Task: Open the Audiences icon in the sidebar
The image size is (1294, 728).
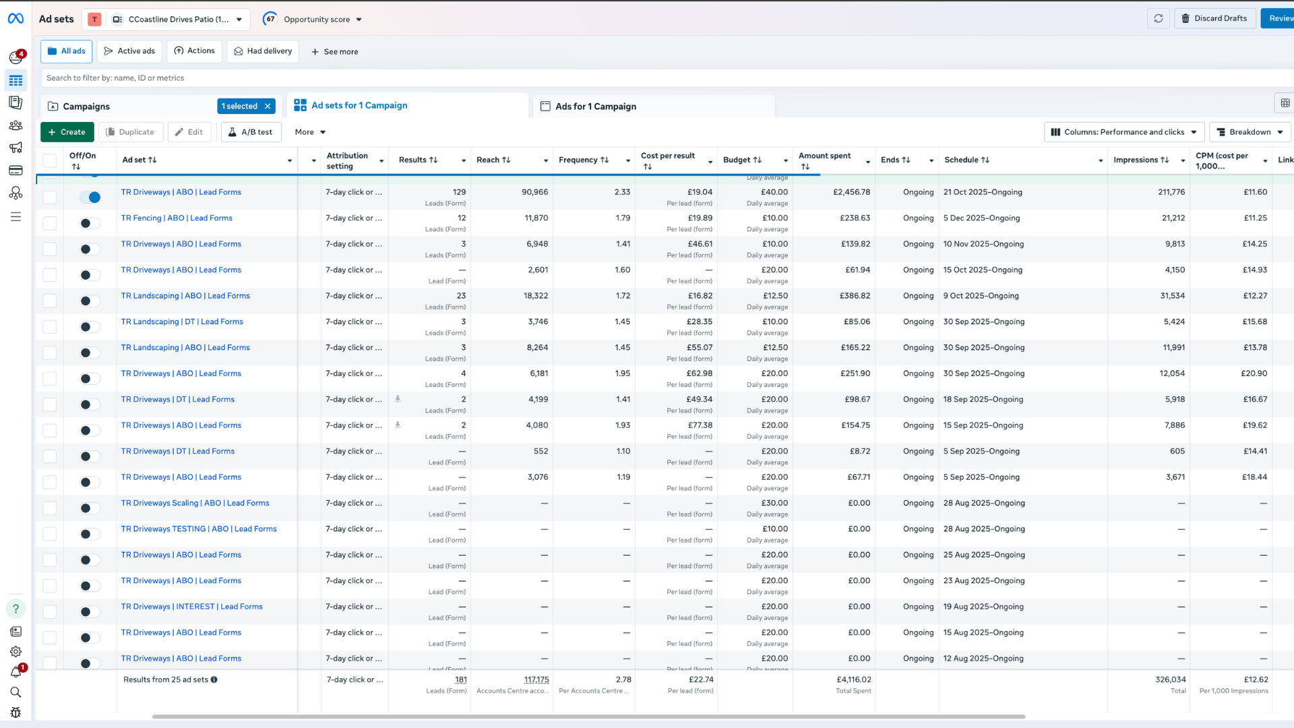Action: coord(16,125)
